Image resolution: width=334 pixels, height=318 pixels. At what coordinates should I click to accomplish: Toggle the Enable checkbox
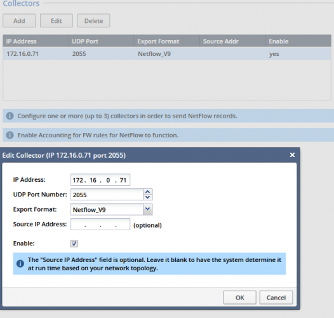[74, 244]
